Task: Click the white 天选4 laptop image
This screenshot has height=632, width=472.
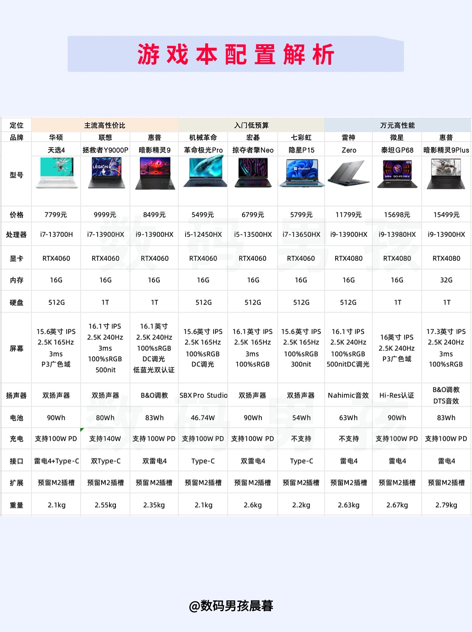Action: 56,174
